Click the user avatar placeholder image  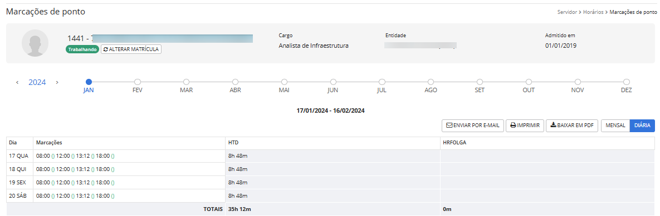35,43
